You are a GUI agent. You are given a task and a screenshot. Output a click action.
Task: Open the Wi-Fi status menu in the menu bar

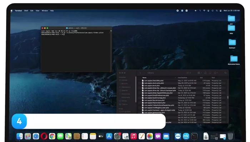tap(204, 11)
